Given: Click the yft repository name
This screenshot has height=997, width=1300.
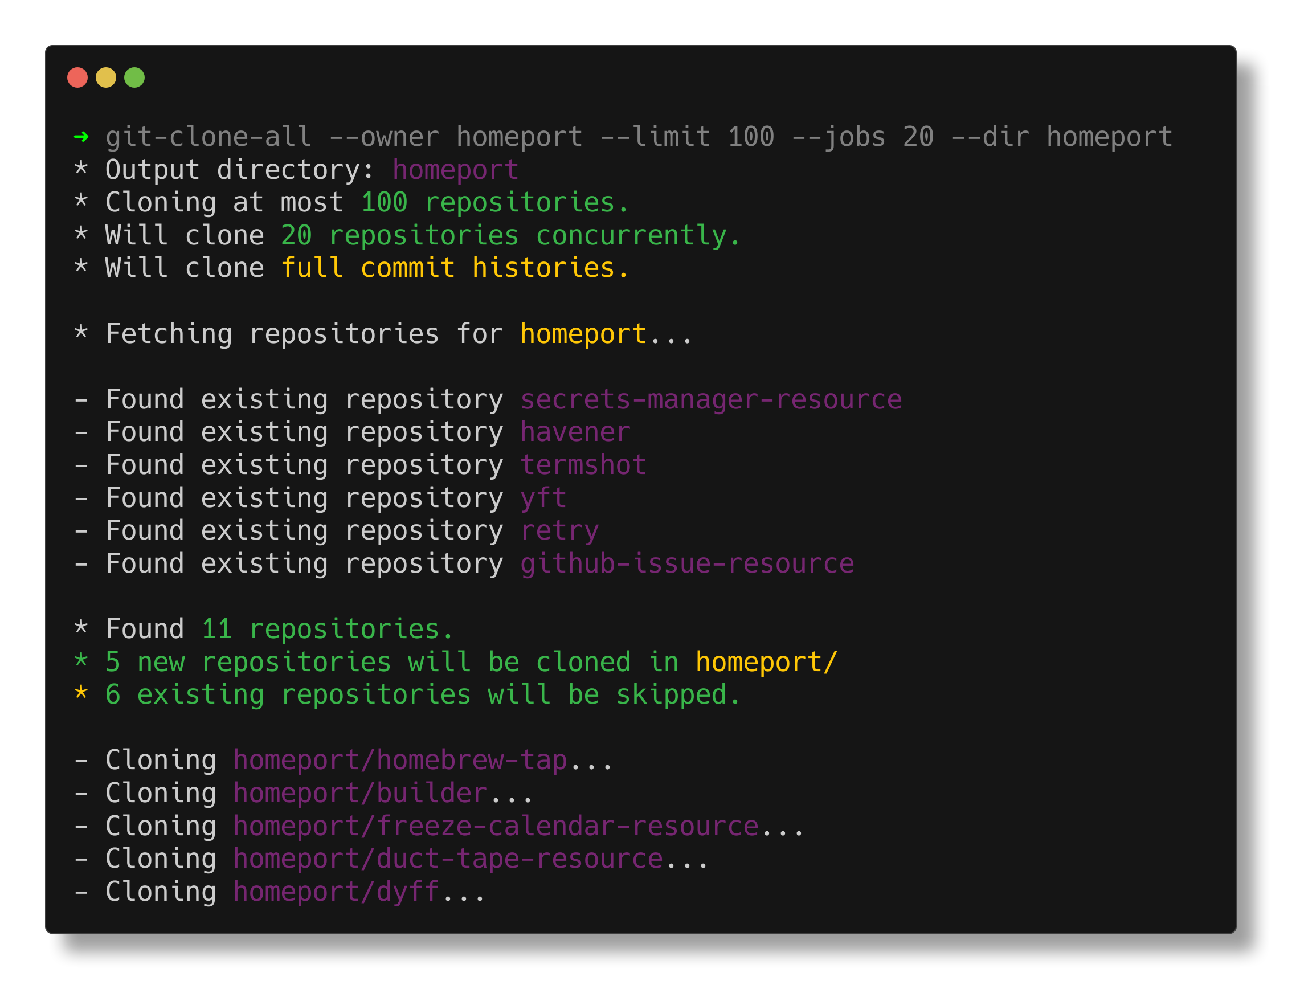Looking at the screenshot, I should (x=543, y=498).
